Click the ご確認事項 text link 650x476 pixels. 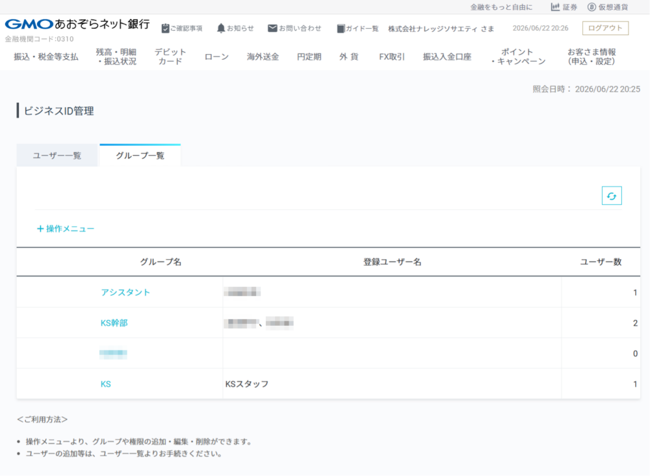186,28
